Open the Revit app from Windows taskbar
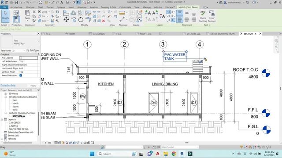The height and width of the screenshot is (158, 282). 182,154
